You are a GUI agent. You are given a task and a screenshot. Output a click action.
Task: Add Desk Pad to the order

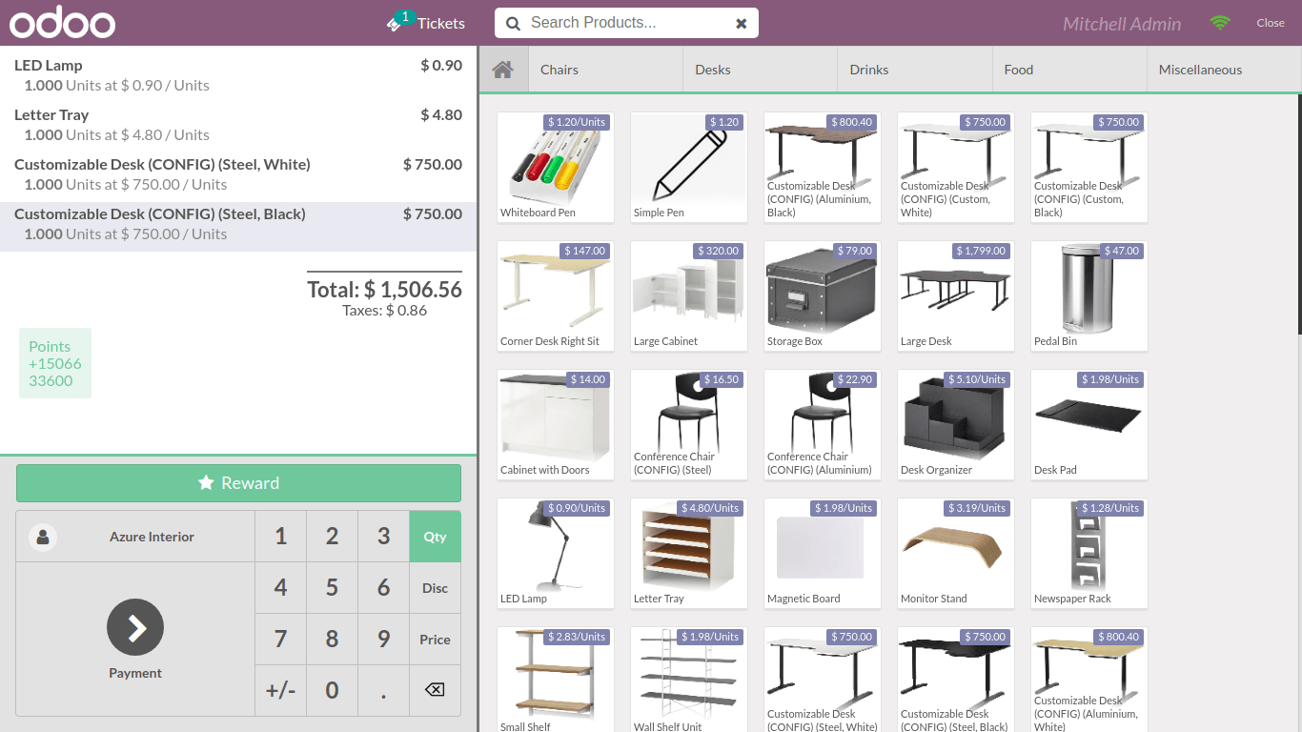1089,425
